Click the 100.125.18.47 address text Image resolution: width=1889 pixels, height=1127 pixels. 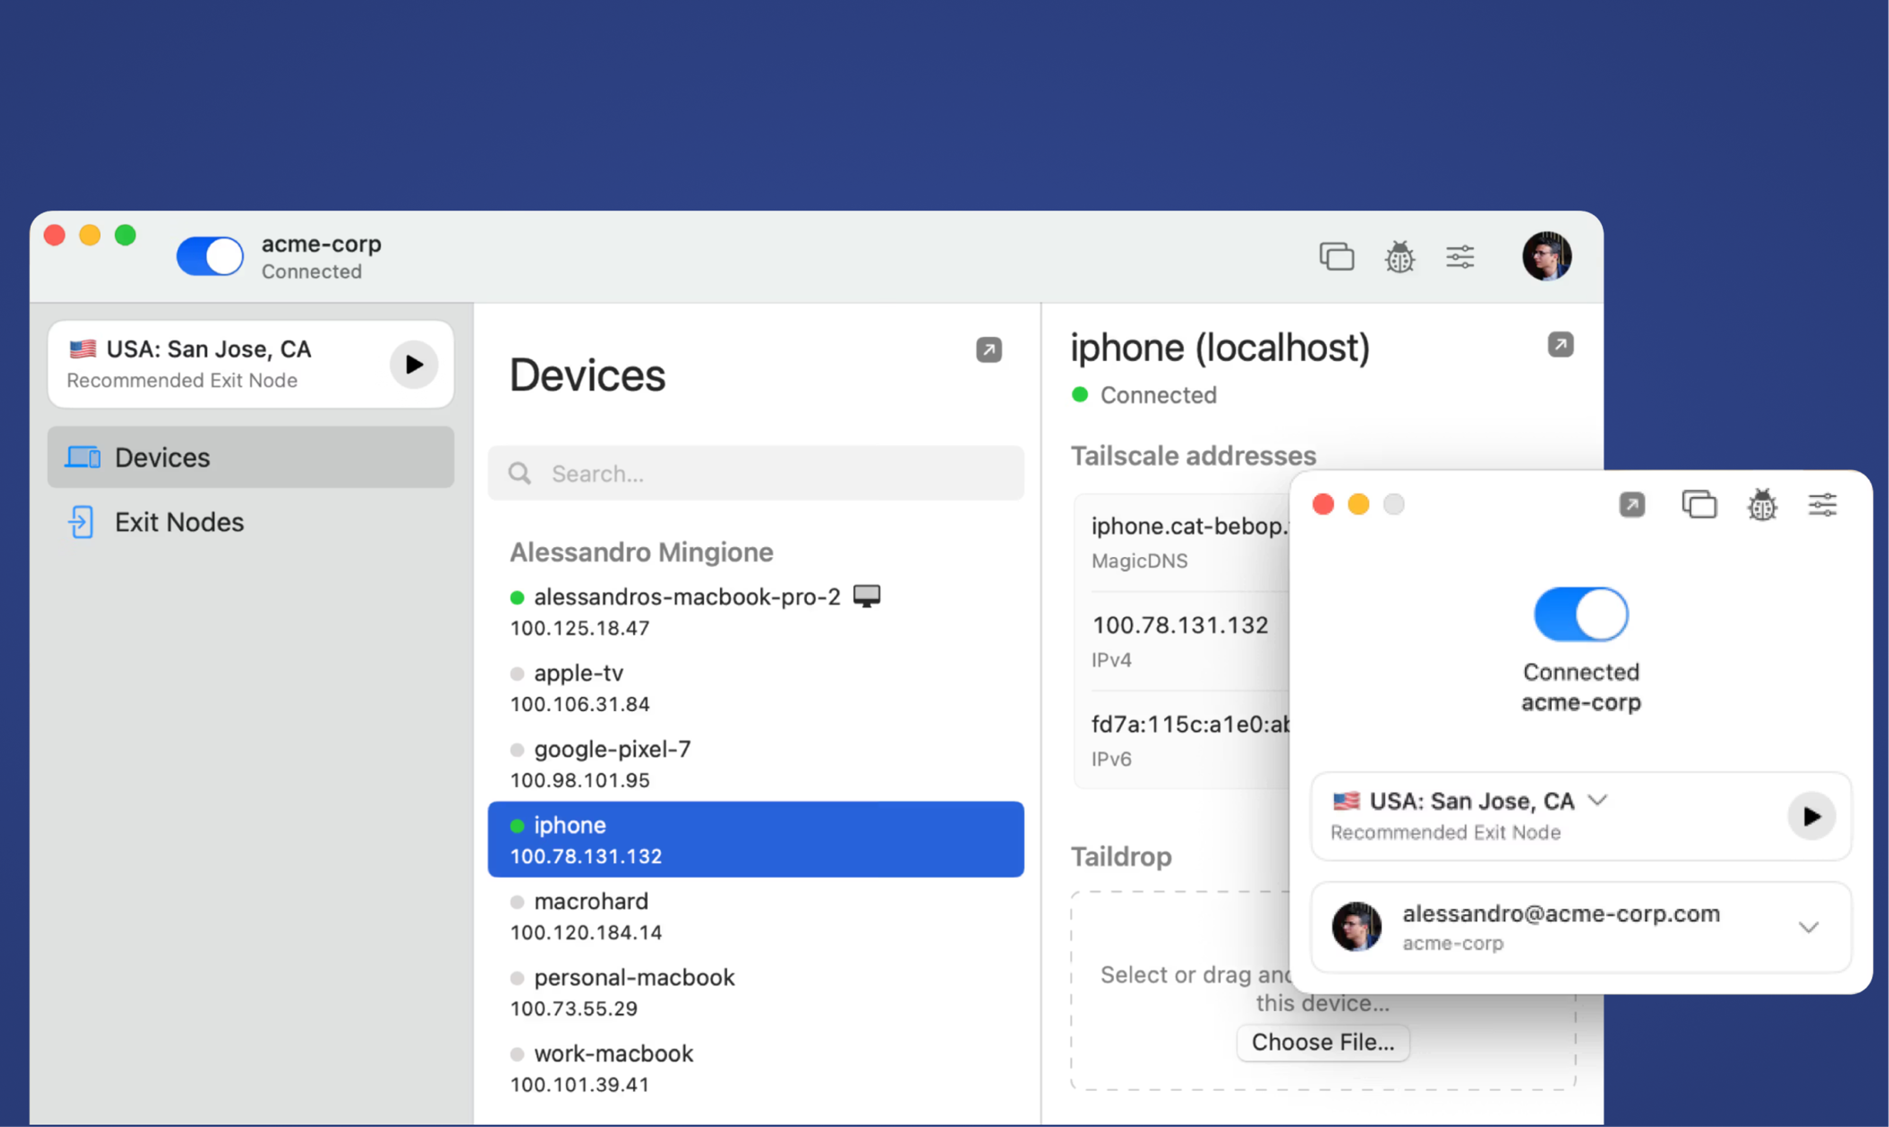579,628
